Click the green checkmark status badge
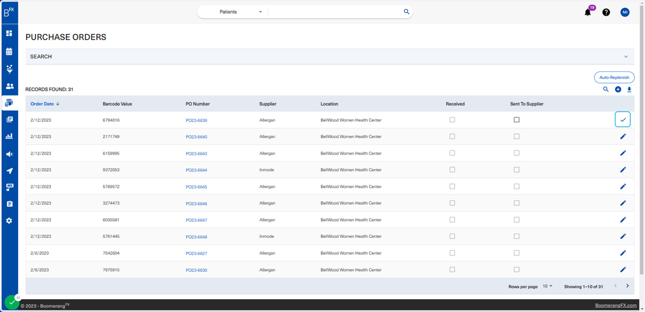Screen dimensions: 645x312 point(12,302)
